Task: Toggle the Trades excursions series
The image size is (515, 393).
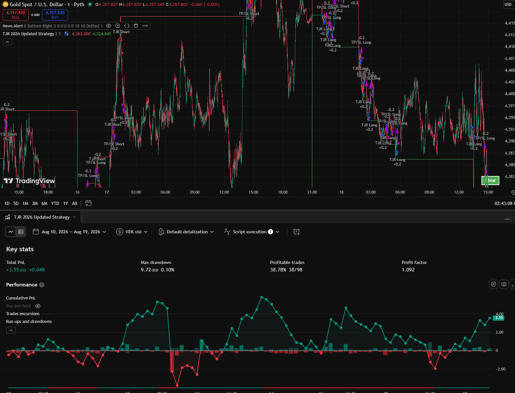Action: pyautogui.click(x=23, y=313)
